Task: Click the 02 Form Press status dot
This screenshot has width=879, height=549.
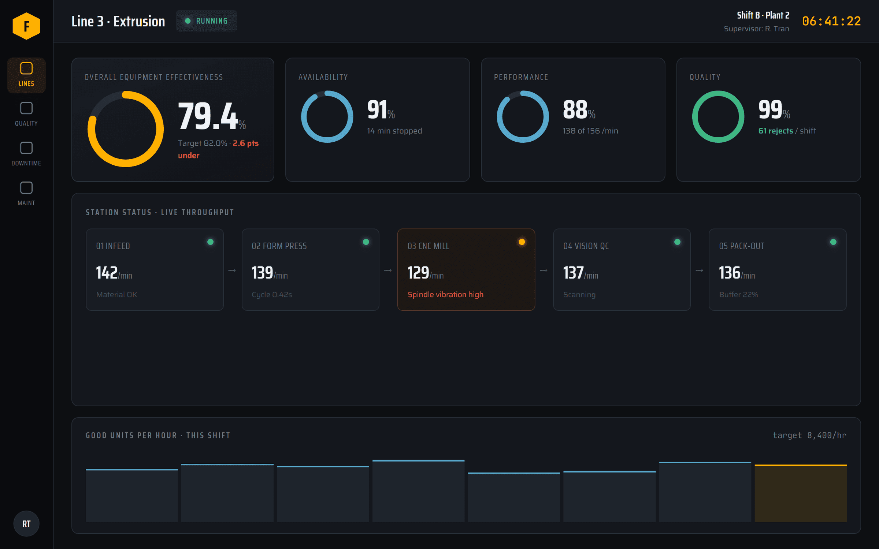Action: 366,242
